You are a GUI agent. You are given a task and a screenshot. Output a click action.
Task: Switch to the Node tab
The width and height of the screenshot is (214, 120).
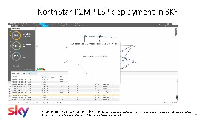click(x=13, y=73)
